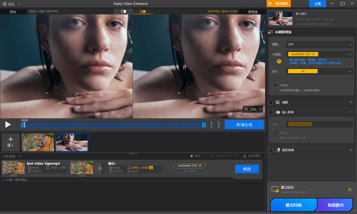
Task: Click the shopping cart buy-now button
Action: [278, 4]
